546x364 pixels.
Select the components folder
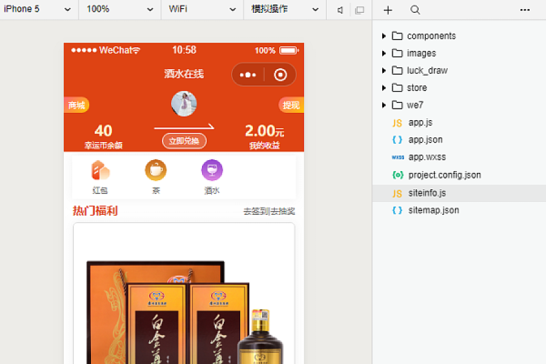(x=431, y=36)
